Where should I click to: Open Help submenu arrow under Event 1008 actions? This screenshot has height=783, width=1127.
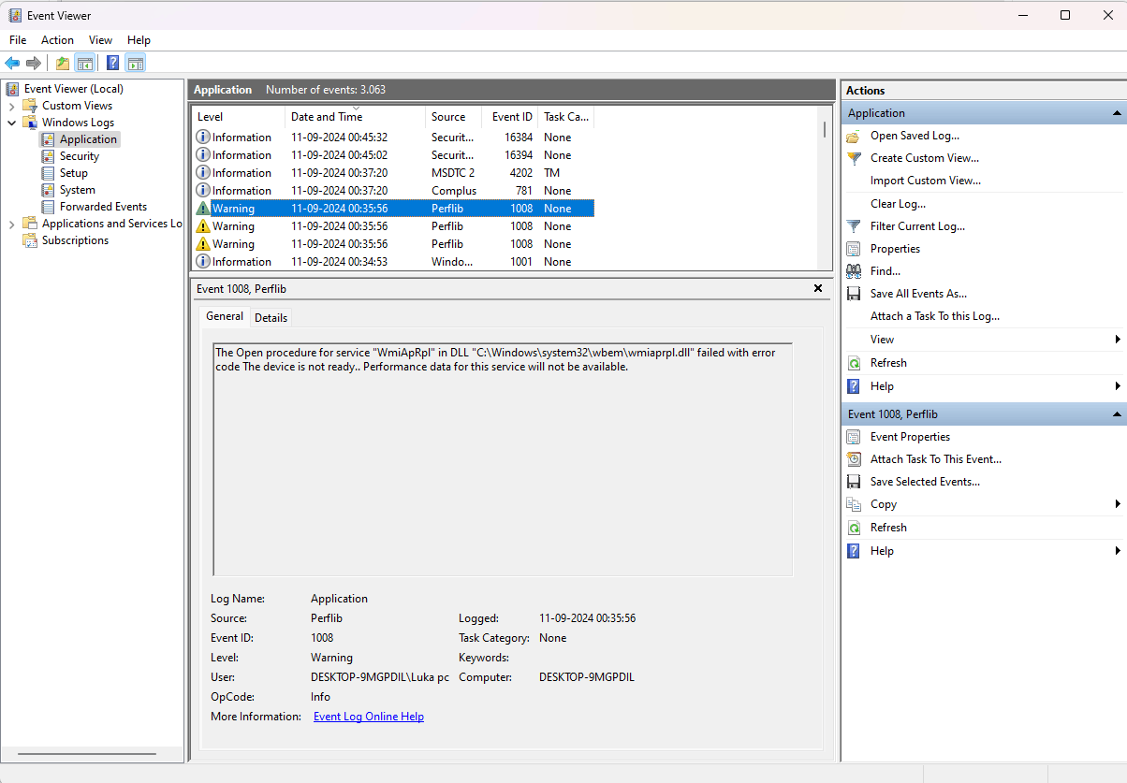[1118, 551]
